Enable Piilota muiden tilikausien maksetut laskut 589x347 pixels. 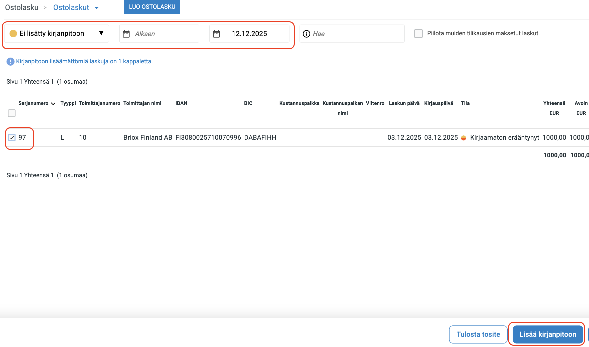click(x=418, y=34)
